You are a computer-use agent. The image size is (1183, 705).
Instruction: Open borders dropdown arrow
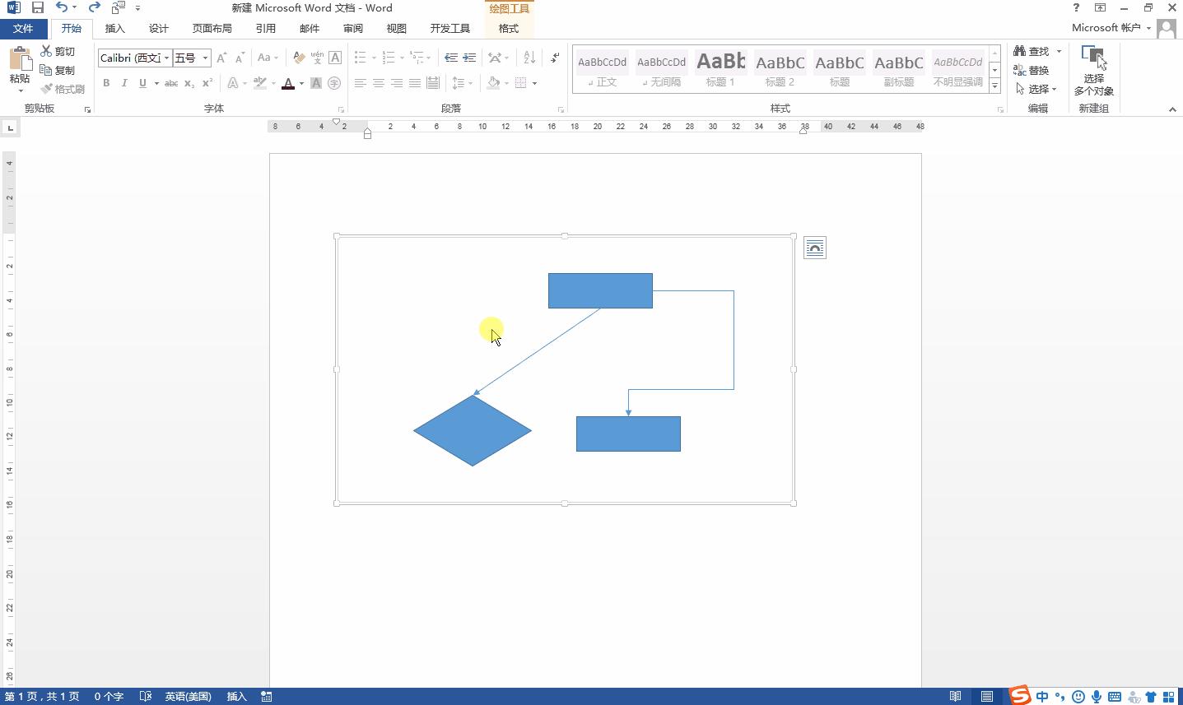click(534, 83)
